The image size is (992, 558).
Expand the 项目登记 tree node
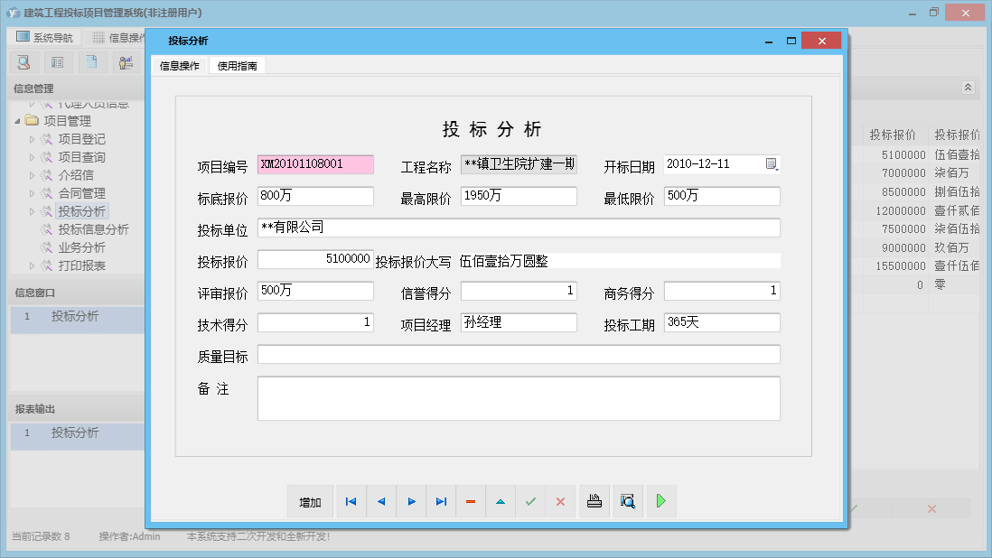tap(33, 139)
